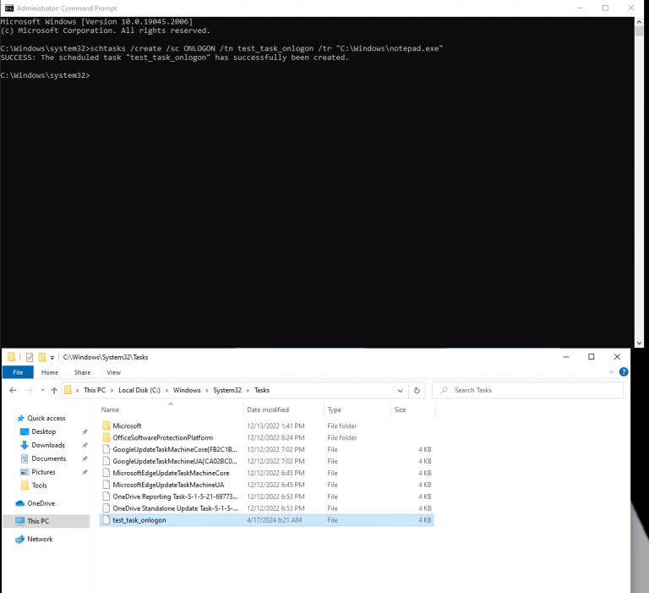The image size is (649, 593).
Task: Open Explorer Help with the question icon
Action: tap(624, 371)
